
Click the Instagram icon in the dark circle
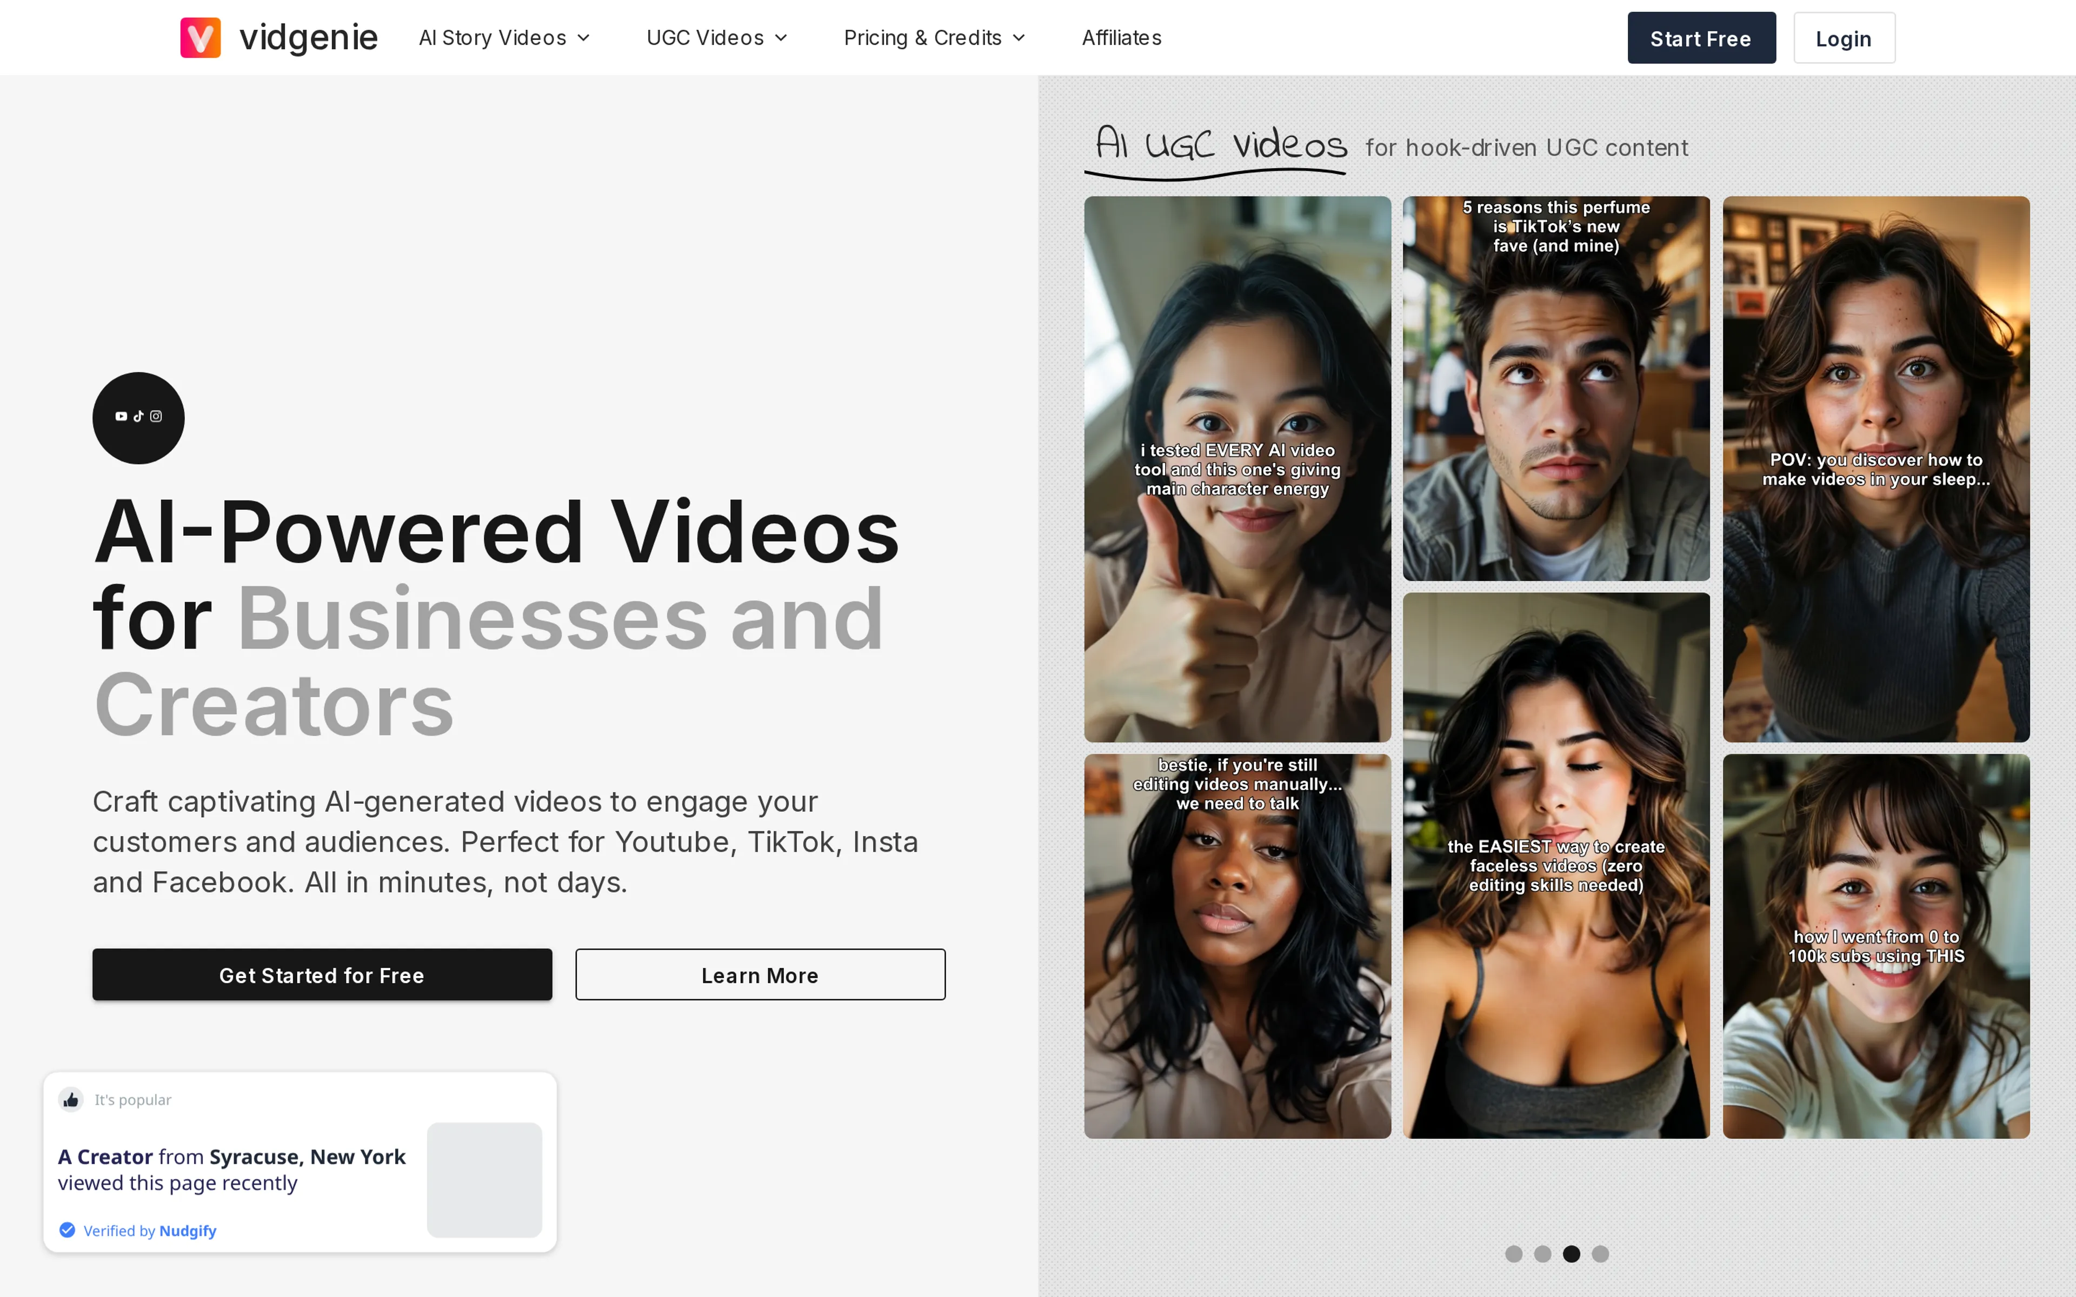pyautogui.click(x=156, y=416)
